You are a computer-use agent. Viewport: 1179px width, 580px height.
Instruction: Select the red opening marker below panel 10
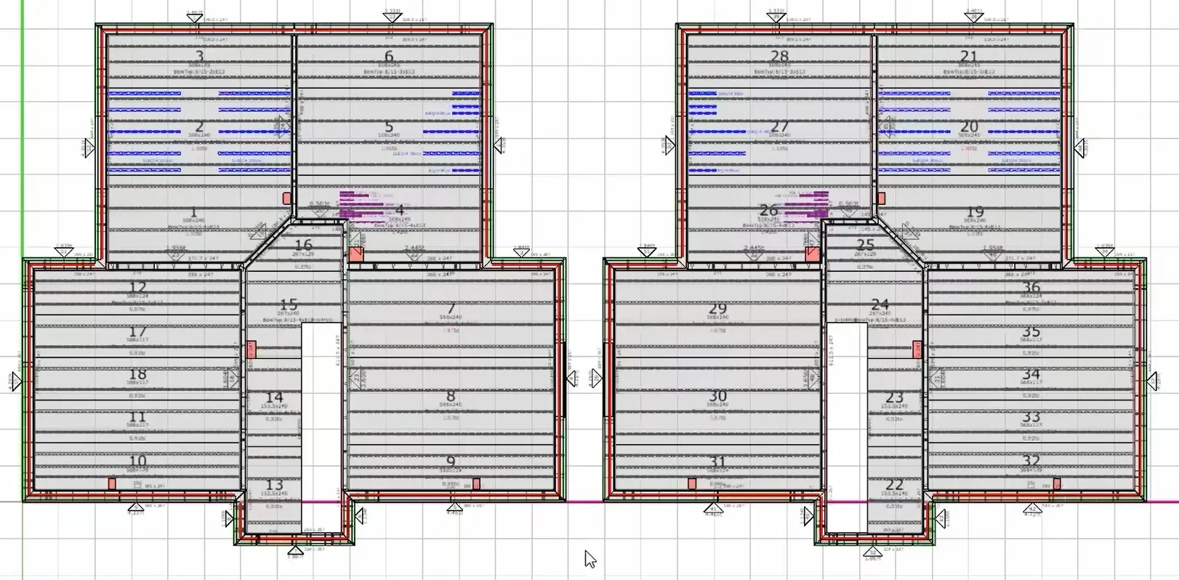[112, 483]
